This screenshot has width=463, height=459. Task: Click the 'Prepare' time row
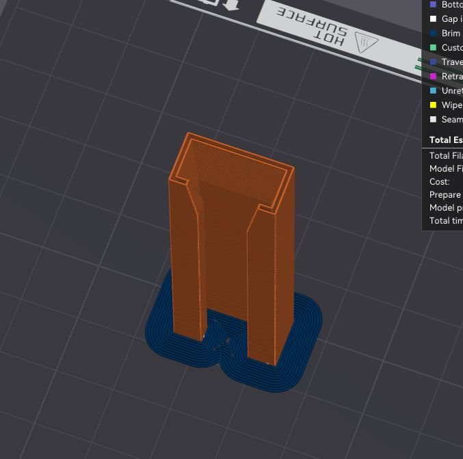(445, 195)
